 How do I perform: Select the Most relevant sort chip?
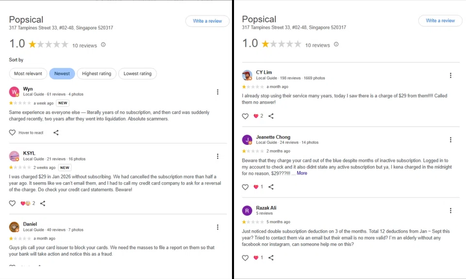28,73
